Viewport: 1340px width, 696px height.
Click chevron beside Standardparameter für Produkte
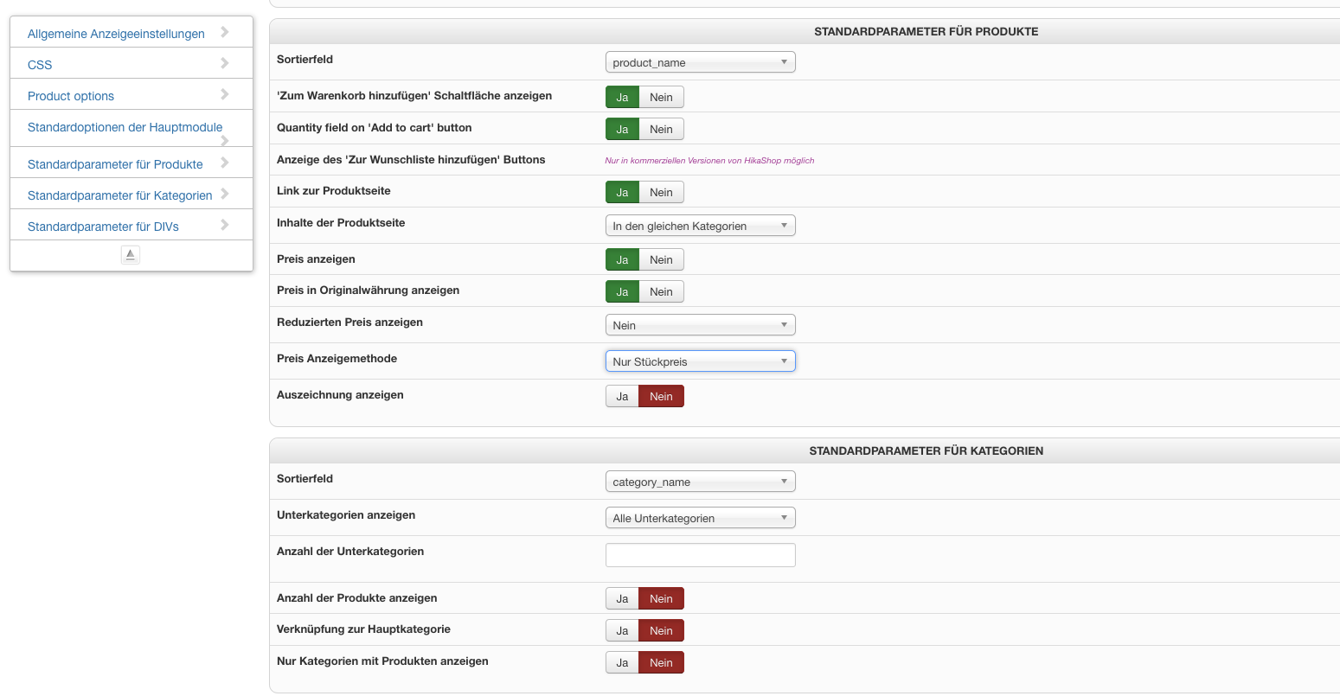click(225, 163)
